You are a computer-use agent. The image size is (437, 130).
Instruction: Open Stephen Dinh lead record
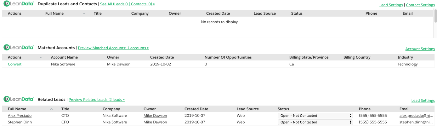coord(20,122)
